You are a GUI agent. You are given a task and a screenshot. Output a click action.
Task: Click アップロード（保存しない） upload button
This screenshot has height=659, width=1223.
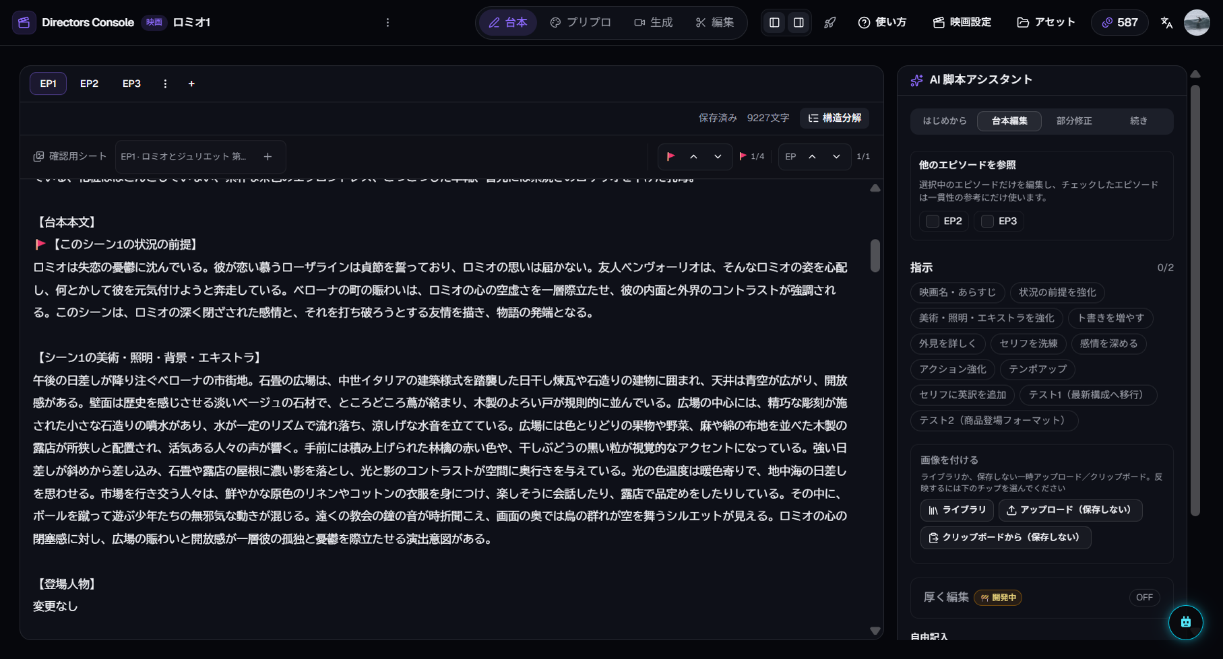pos(1070,510)
